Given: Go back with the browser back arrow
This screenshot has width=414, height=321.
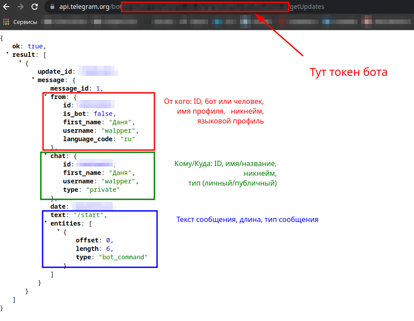Looking at the screenshot, I should pyautogui.click(x=6, y=7).
